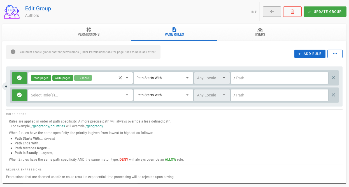Click Path Is Exactly... list item
The height and width of the screenshot is (187, 349).
tap(27, 153)
